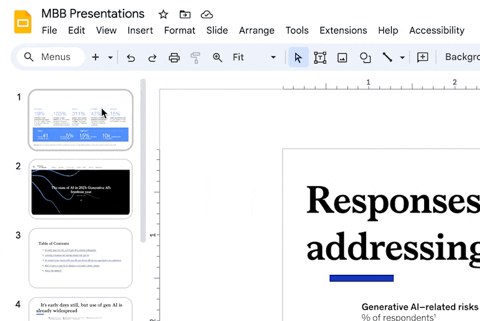Select the Text box tool
This screenshot has height=321, width=480.
click(x=320, y=57)
